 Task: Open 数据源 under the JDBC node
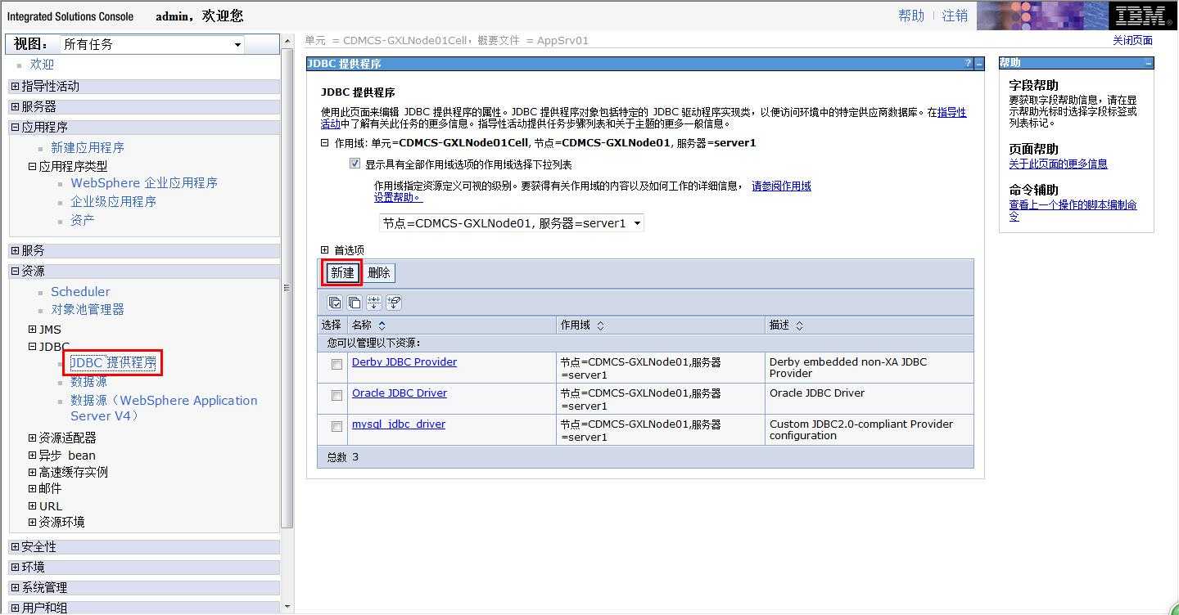point(88,382)
